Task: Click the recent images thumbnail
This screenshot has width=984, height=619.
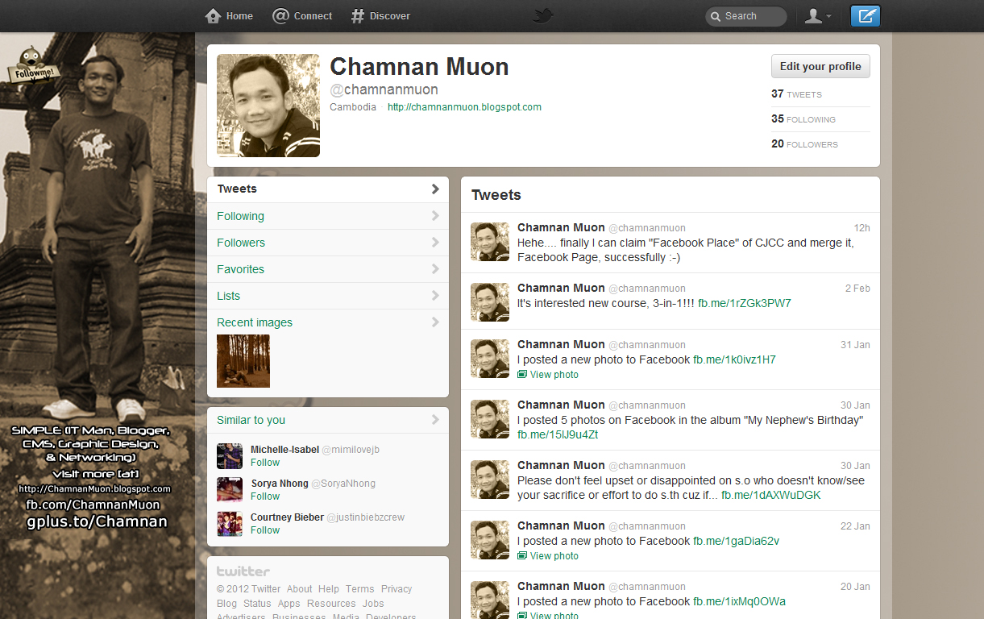Action: click(243, 360)
